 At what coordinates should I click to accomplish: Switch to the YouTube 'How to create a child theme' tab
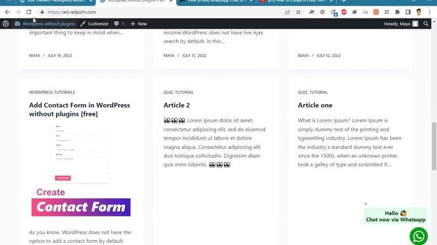pos(296,1)
